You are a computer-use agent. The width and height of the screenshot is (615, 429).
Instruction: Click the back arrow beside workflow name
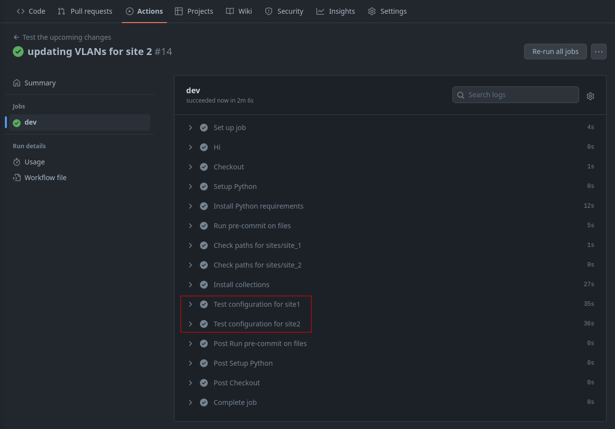(x=17, y=37)
